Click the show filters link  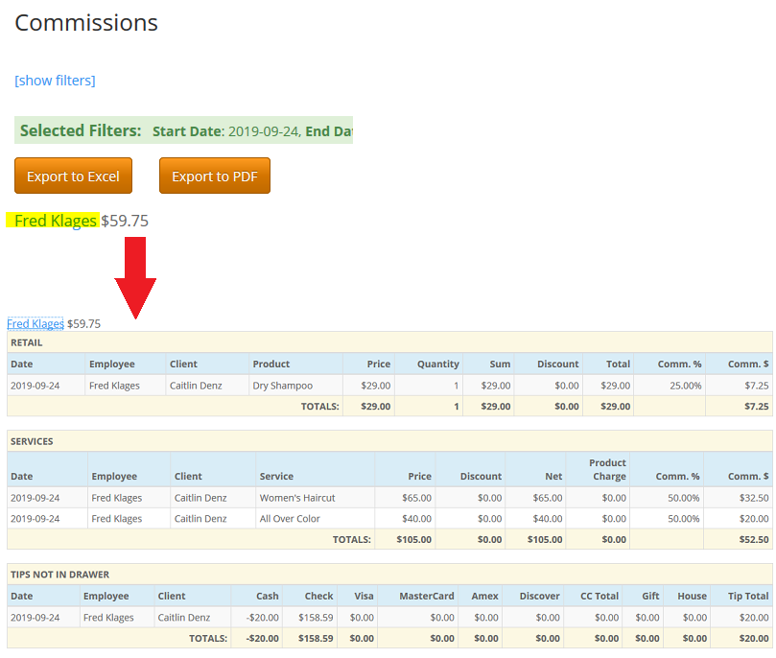55,81
